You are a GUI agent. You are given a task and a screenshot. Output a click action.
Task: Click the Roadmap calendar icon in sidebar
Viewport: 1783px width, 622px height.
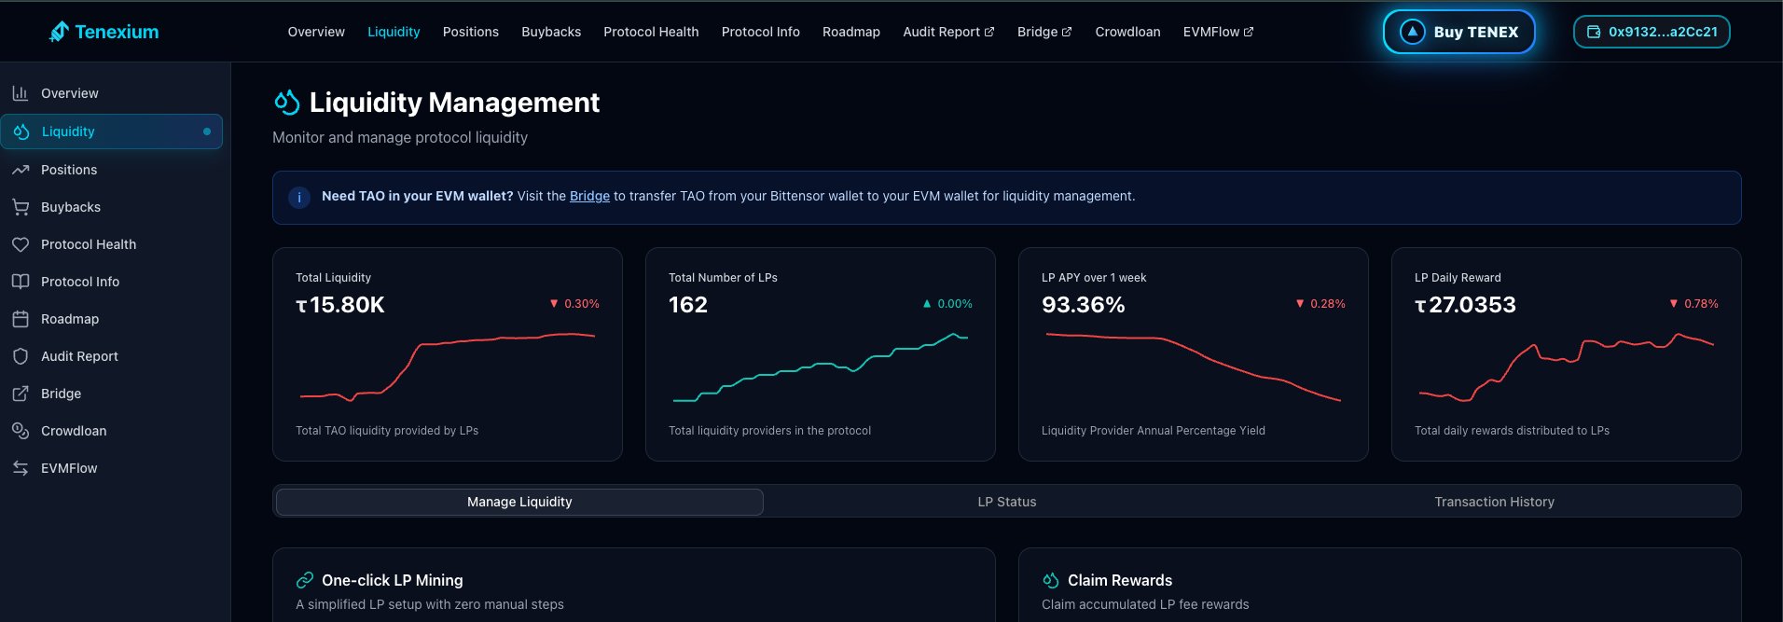tap(21, 319)
